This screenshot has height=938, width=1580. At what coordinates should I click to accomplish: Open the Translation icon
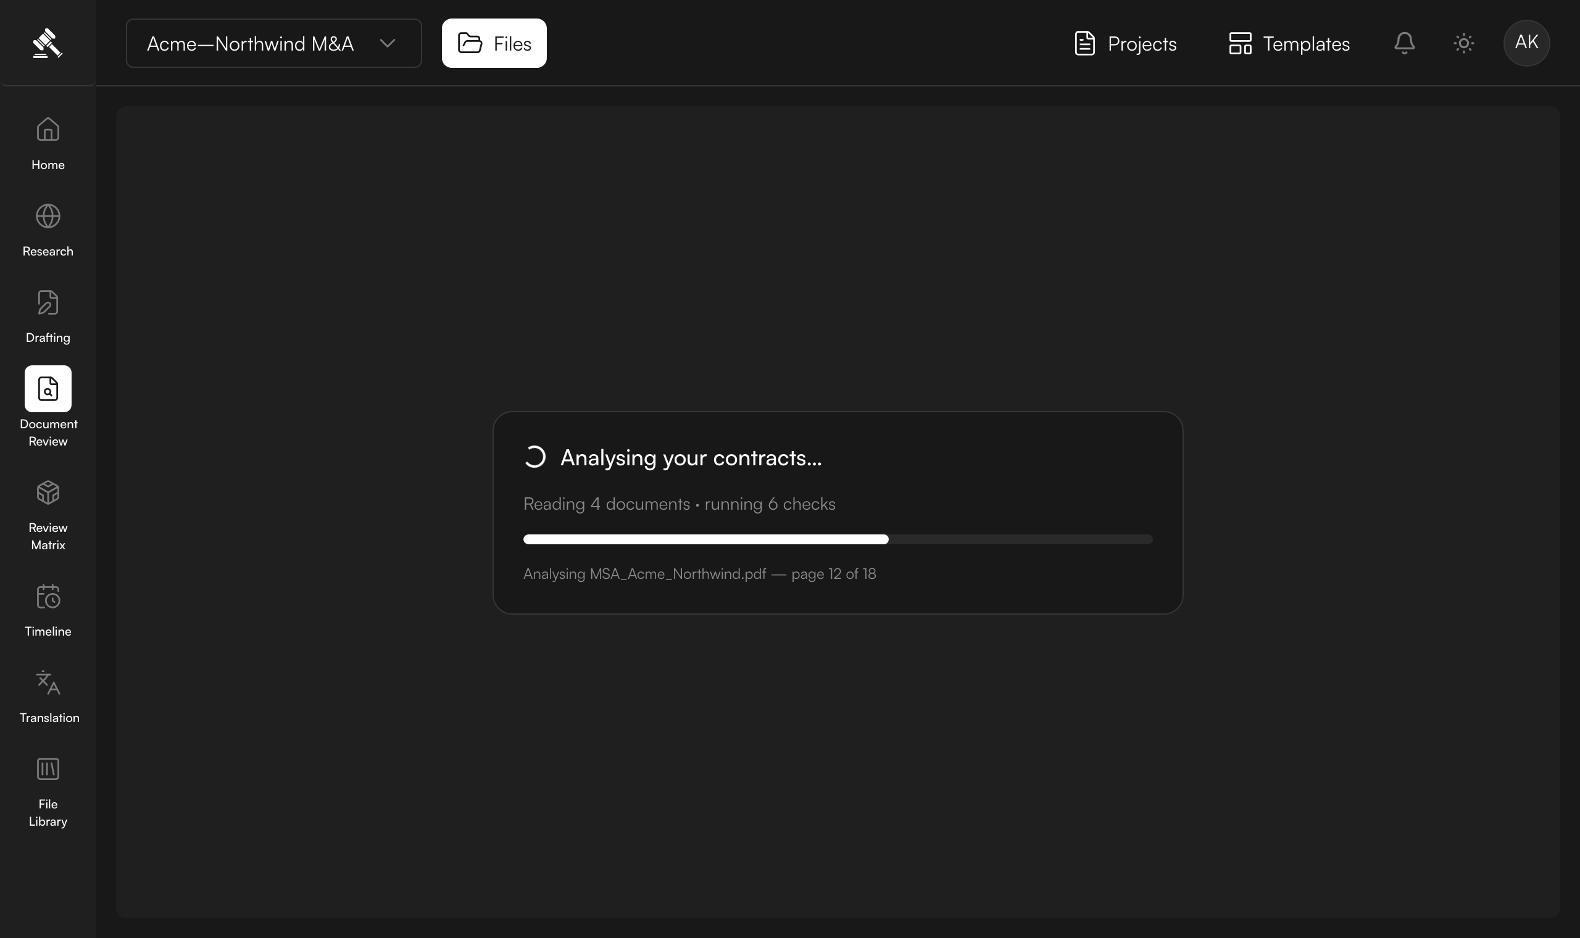48,683
